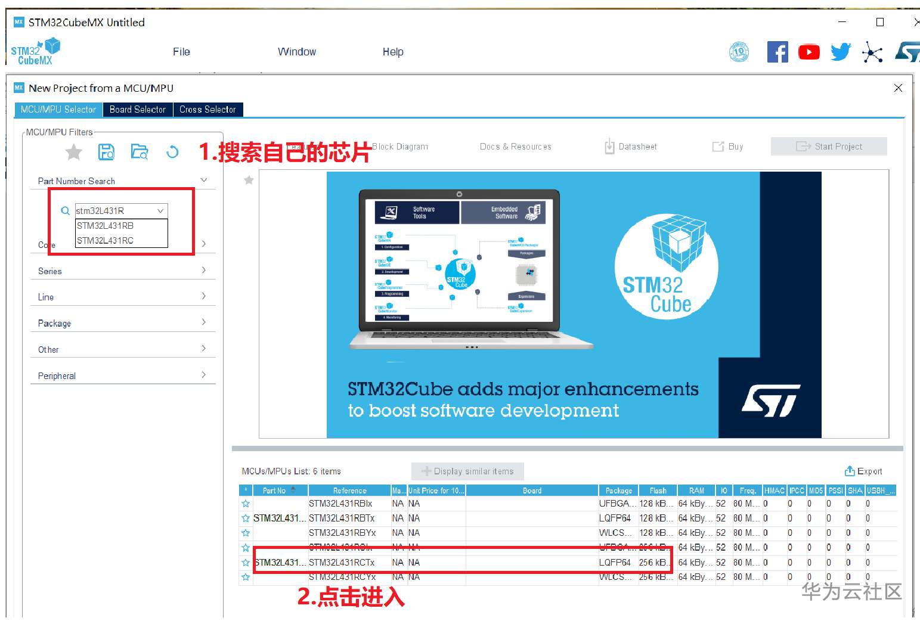Sort by the Package column header
This screenshot has width=920, height=624.
tap(619, 490)
